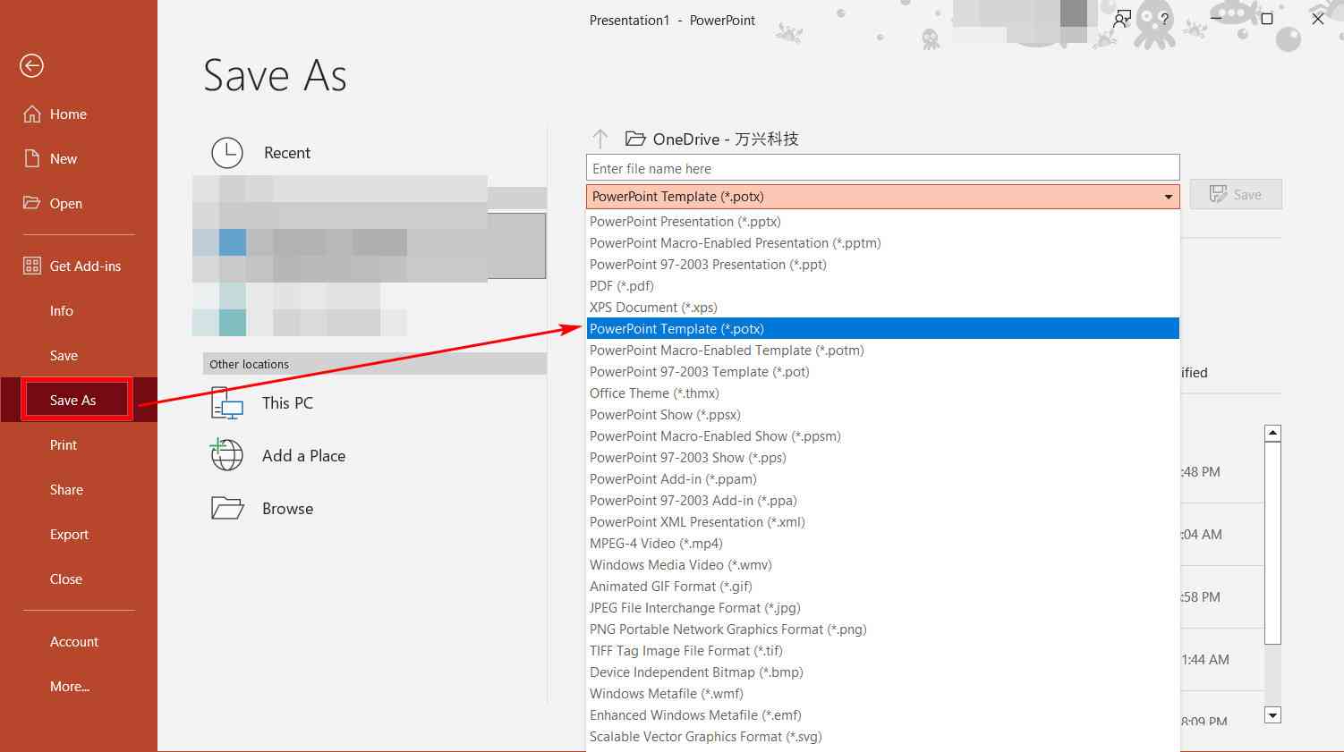Screen dimensions: 1344x752
Task: Open the Share menu item
Action: click(66, 489)
